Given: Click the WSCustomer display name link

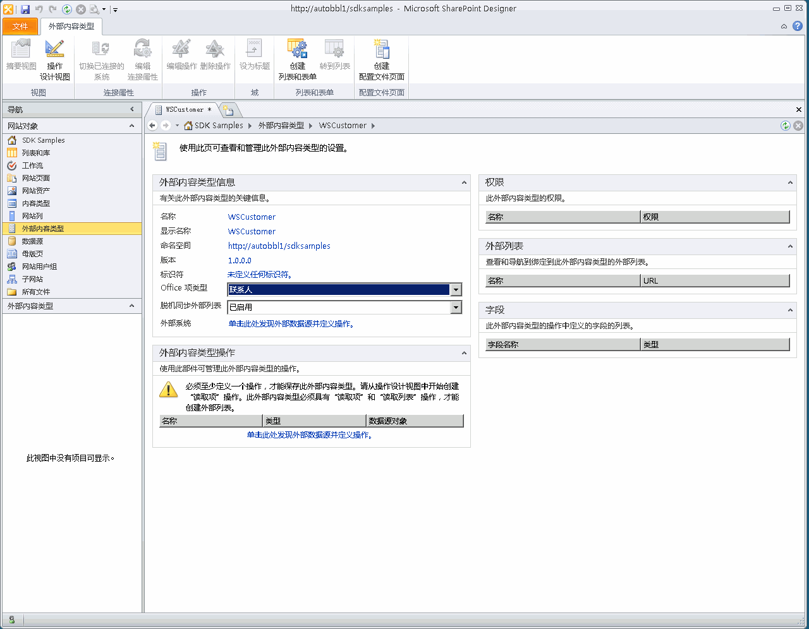Looking at the screenshot, I should [x=252, y=231].
